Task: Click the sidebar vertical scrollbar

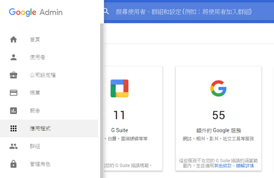Action: pos(102,101)
